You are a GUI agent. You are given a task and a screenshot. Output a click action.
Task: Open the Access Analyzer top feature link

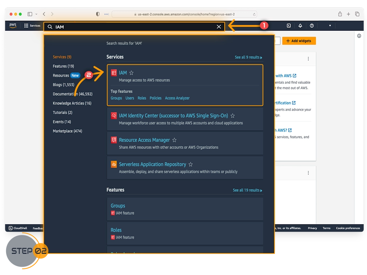[177, 98]
